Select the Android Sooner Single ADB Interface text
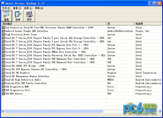 point(27,31)
